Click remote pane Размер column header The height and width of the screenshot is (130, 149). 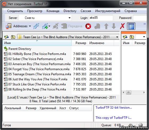click(139, 43)
